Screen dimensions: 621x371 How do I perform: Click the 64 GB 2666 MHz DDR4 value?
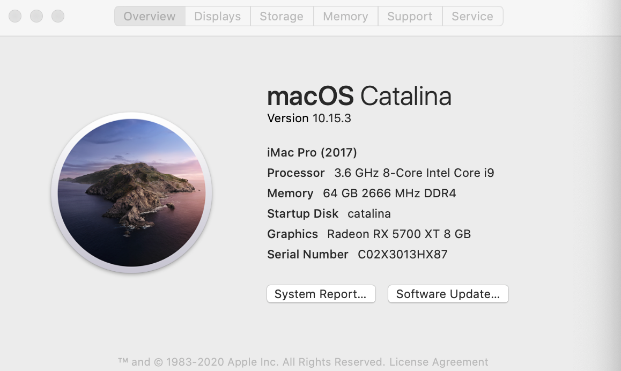click(389, 193)
